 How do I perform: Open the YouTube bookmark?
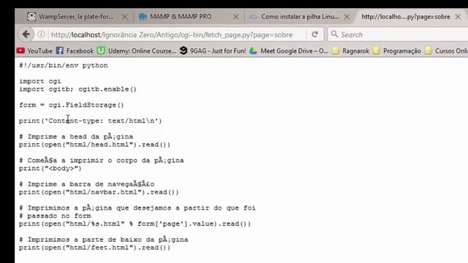34,51
